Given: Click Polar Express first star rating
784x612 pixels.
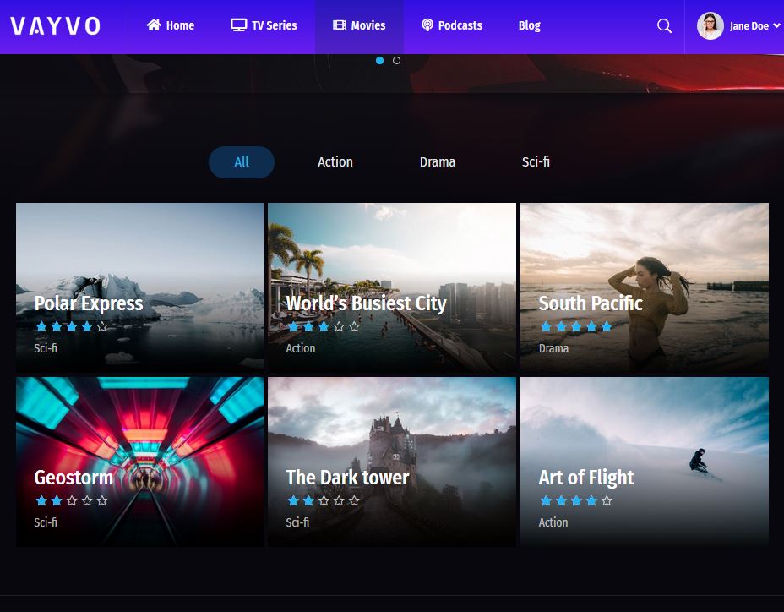Looking at the screenshot, I should [41, 327].
